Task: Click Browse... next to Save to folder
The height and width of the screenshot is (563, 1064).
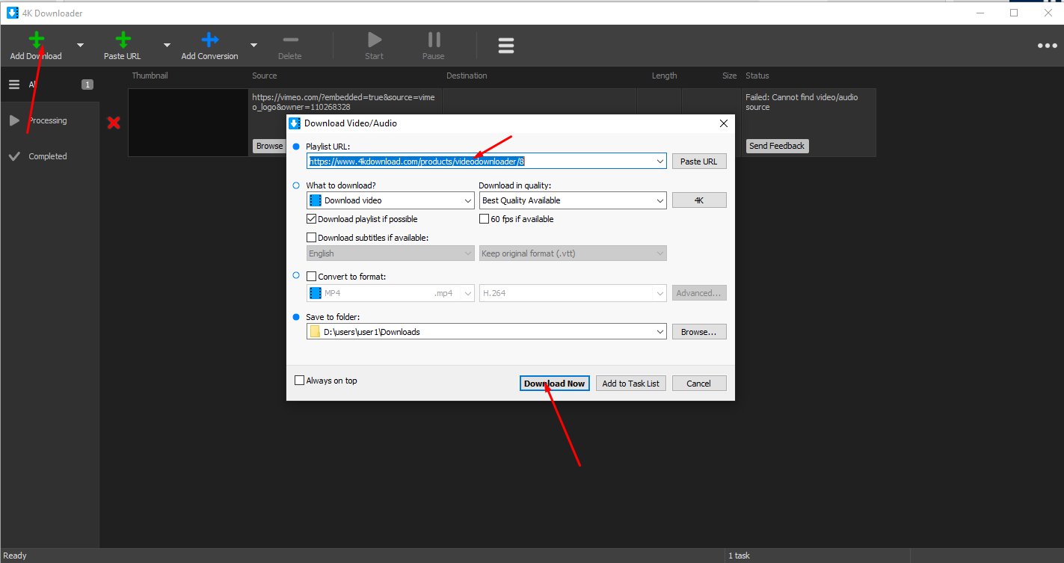Action: point(699,332)
